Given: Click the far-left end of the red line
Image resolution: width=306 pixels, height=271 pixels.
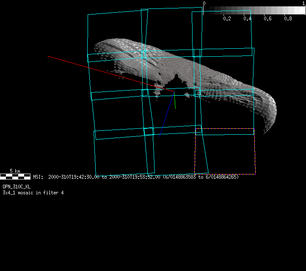Looking at the screenshot, I should pos(48,56).
